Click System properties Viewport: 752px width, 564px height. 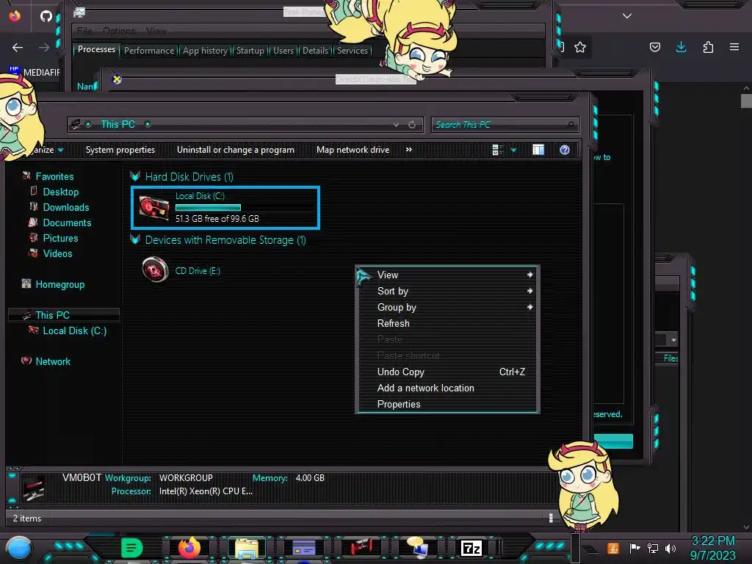[120, 150]
